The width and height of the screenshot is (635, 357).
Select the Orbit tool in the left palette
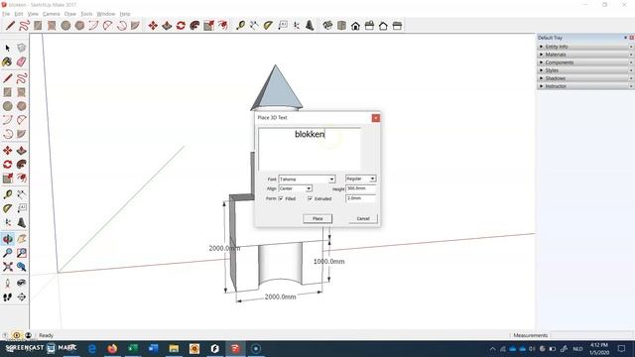(7, 239)
